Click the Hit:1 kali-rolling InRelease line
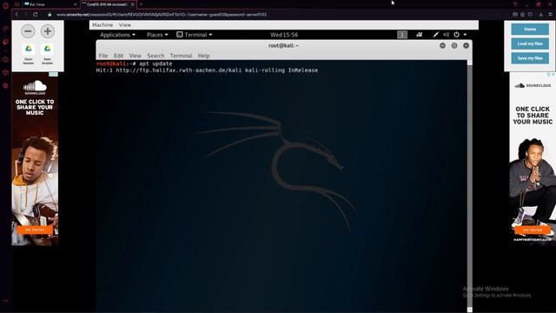This screenshot has height=313, width=556. click(207, 70)
